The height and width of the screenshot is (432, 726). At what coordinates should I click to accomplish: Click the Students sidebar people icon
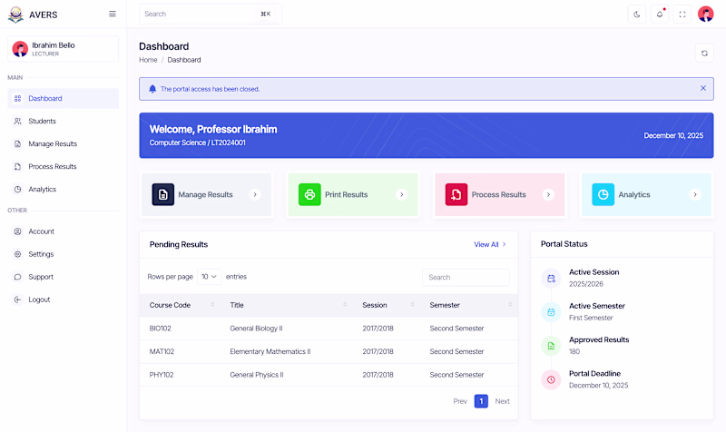click(17, 121)
